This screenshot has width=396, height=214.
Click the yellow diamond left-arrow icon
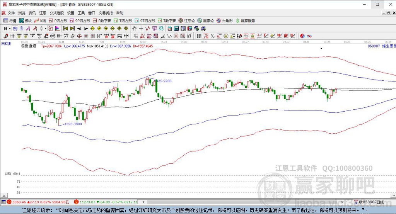point(92,29)
